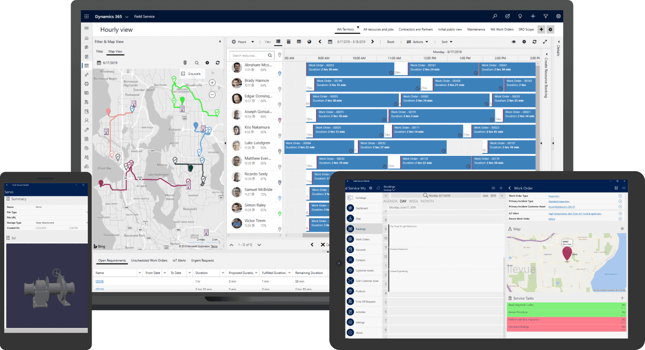This screenshot has height=350, width=645.
Task: Expand the Details side panel
Action: [558, 42]
